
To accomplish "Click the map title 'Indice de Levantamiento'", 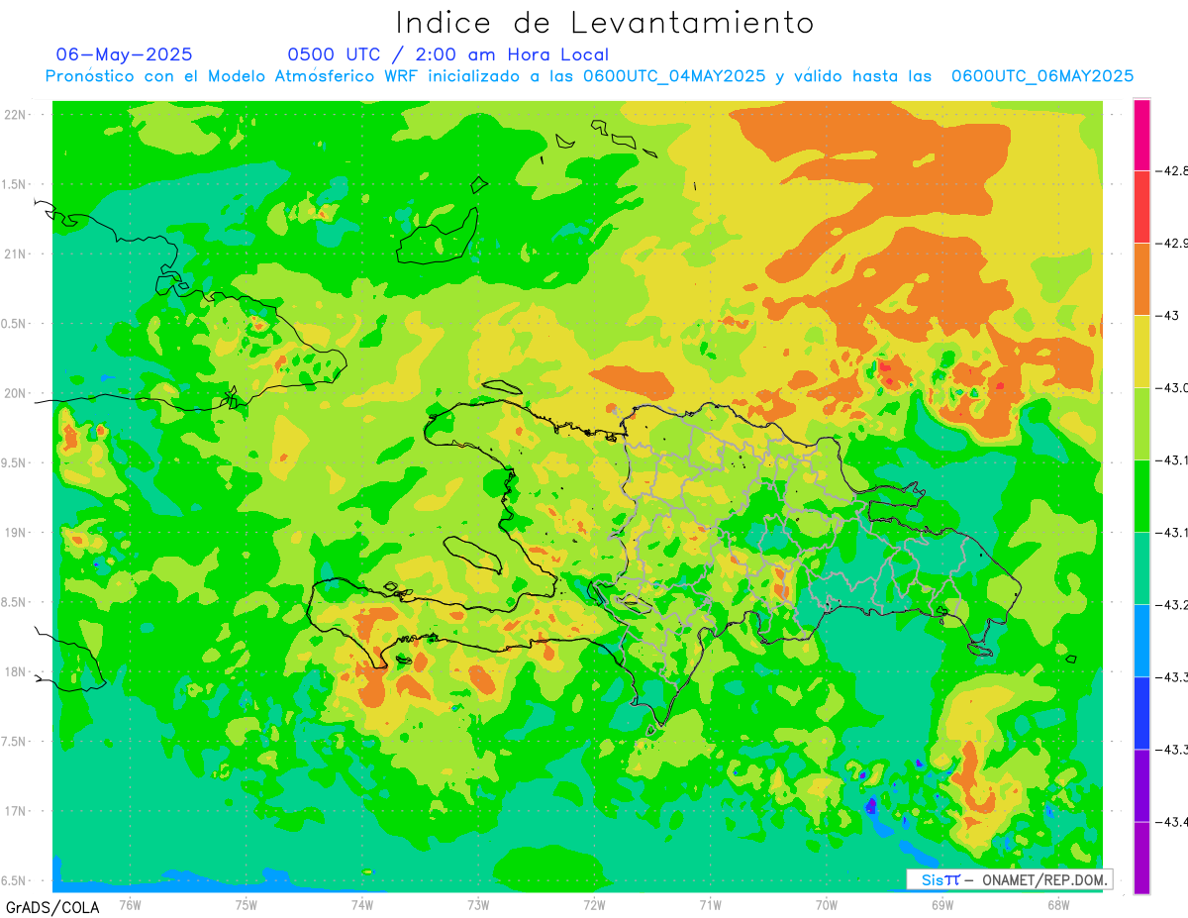I will click(x=605, y=23).
